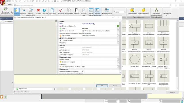Click the Связанный макрос field

[x=99, y=62]
